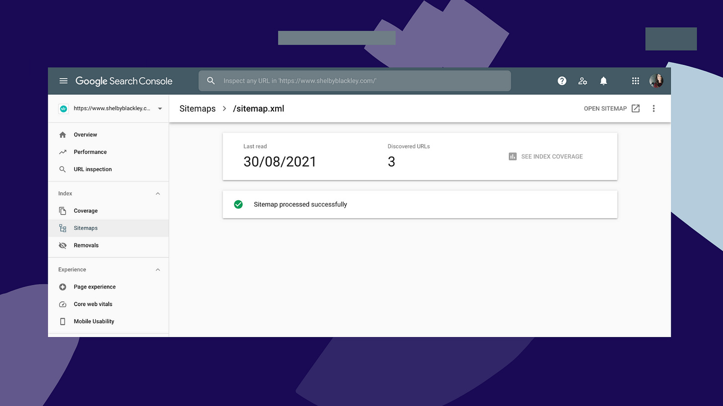This screenshot has height=406, width=723.
Task: Click the Mobile Usability phone icon
Action: pyautogui.click(x=63, y=322)
